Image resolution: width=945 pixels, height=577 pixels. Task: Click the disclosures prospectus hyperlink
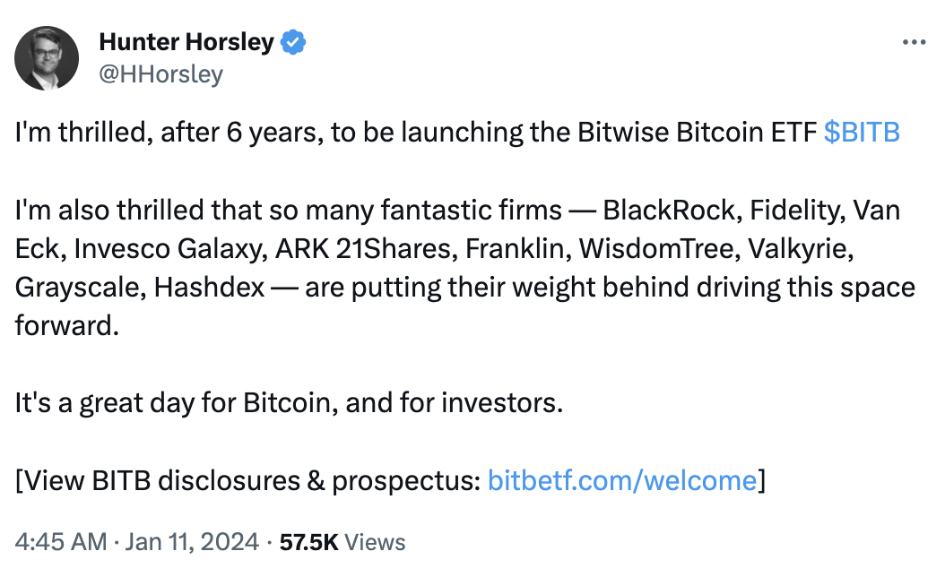pyautogui.click(x=622, y=480)
